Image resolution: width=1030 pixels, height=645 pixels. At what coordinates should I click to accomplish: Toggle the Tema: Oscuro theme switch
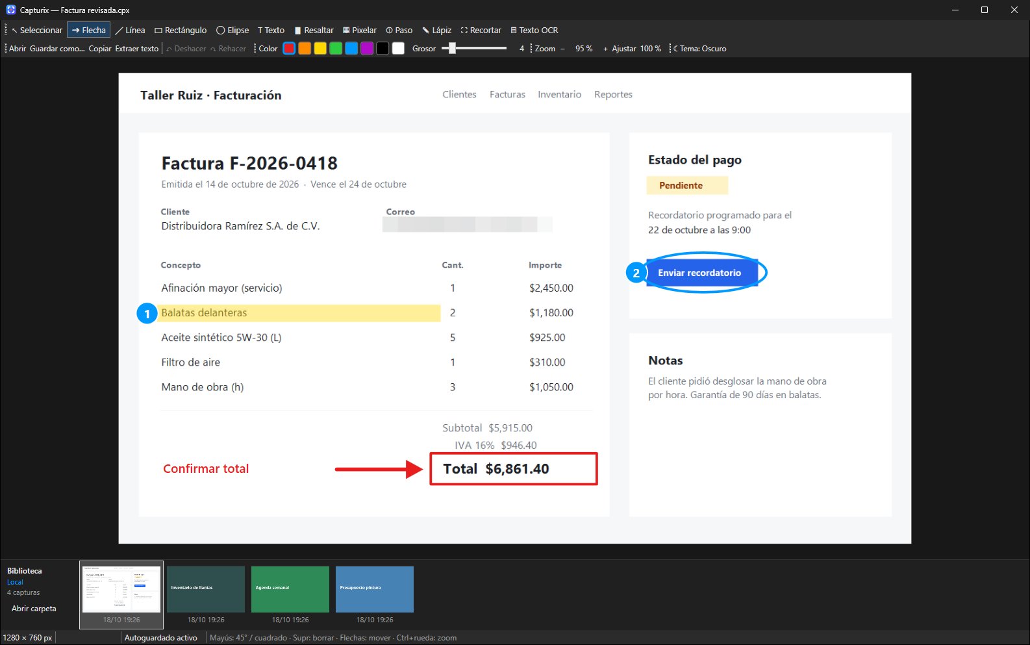tap(699, 49)
